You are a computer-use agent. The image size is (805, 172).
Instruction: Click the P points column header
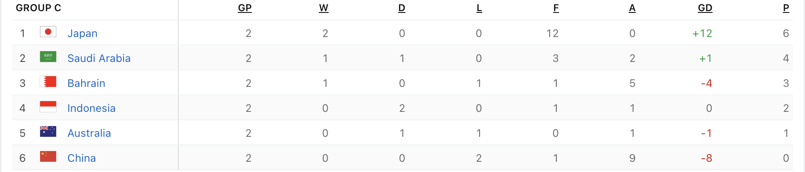786,8
